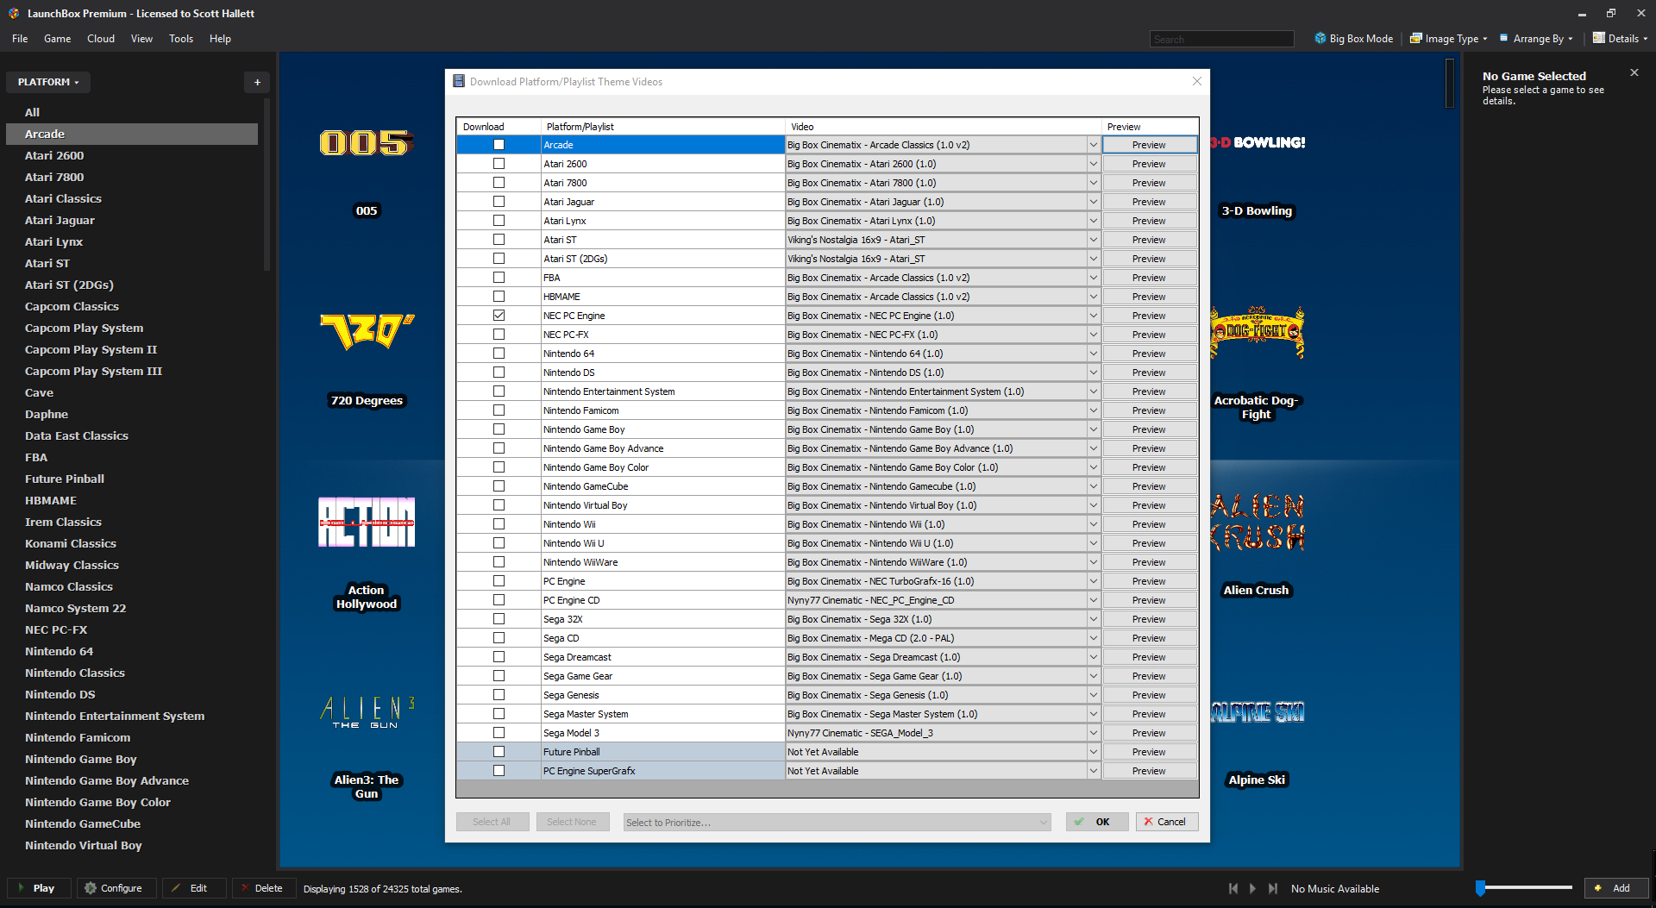Open the File menu

pyautogui.click(x=20, y=39)
